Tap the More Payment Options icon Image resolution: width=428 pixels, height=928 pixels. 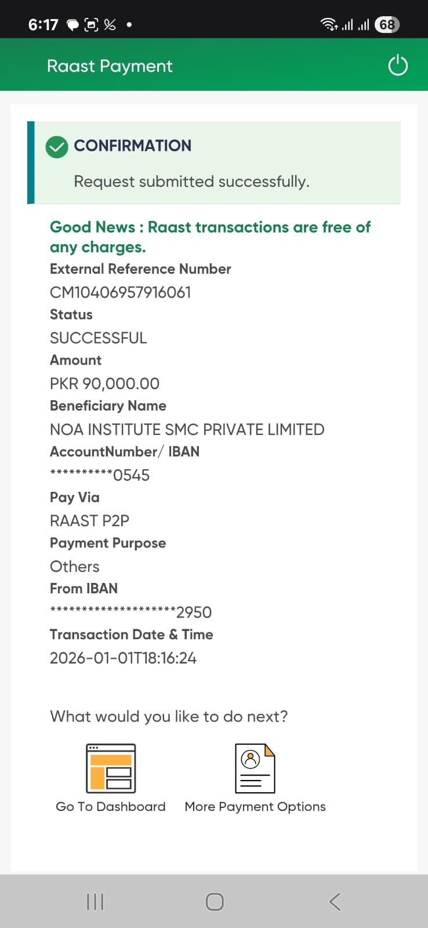tap(255, 768)
